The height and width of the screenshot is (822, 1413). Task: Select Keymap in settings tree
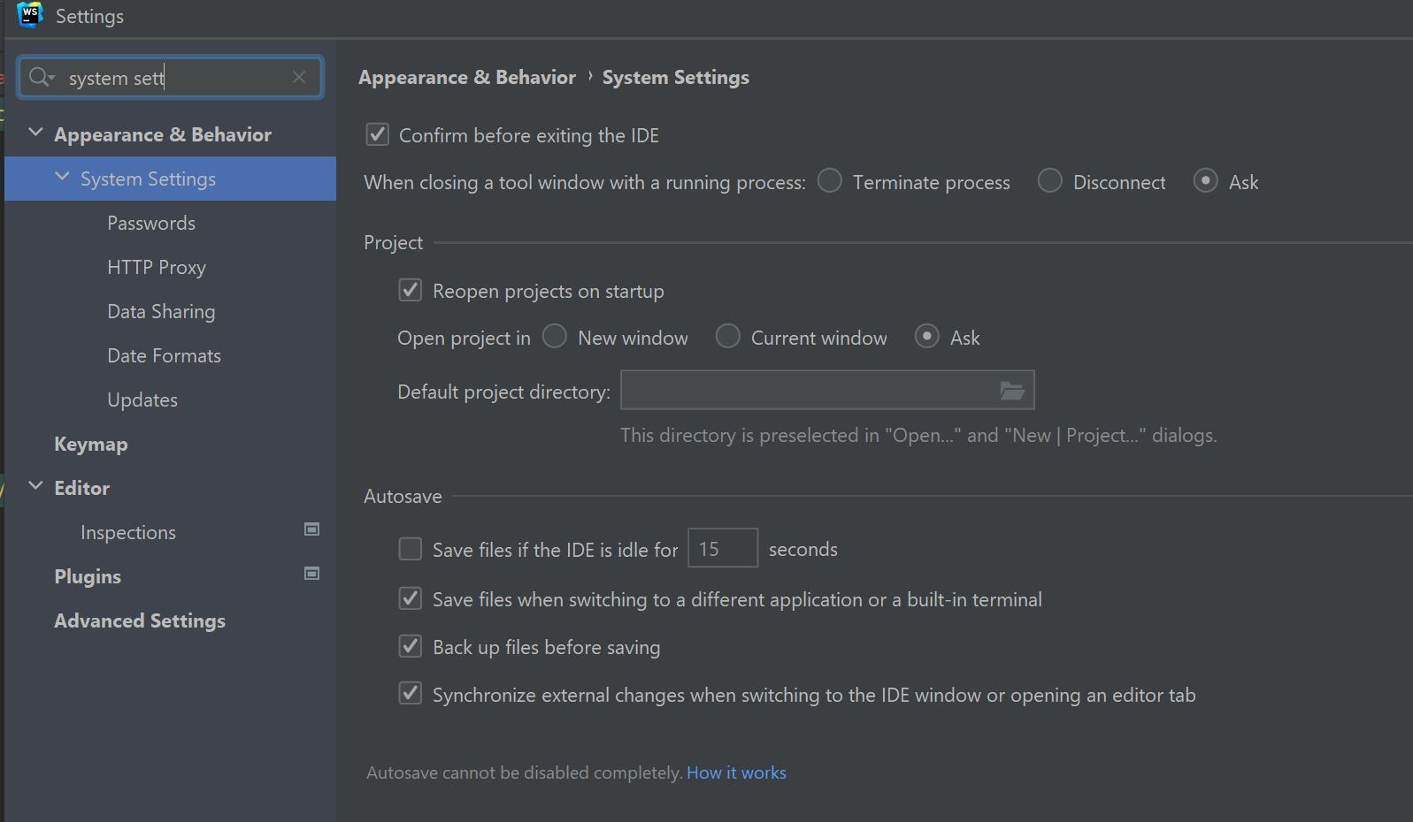click(x=91, y=444)
